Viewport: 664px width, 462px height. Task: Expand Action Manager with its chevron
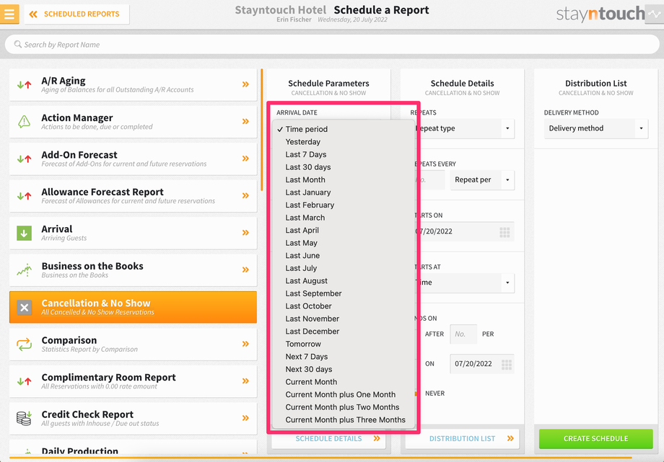coord(245,121)
